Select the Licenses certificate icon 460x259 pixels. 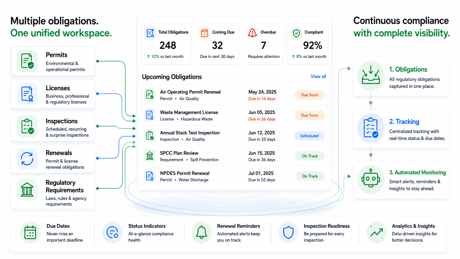pyautogui.click(x=27, y=94)
